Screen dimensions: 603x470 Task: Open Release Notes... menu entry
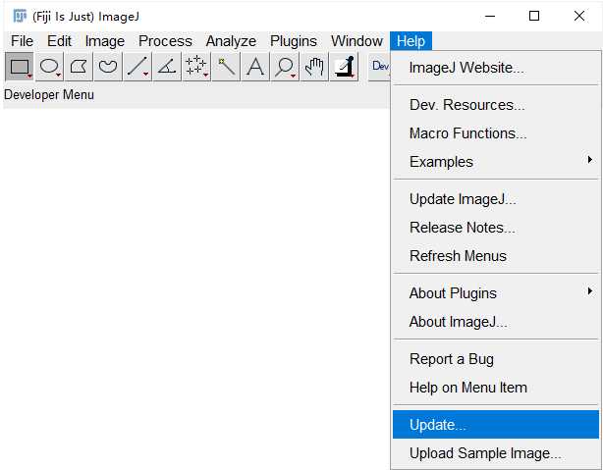[496, 228]
